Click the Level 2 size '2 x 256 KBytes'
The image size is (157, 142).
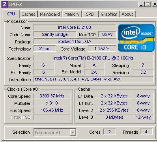114,110
